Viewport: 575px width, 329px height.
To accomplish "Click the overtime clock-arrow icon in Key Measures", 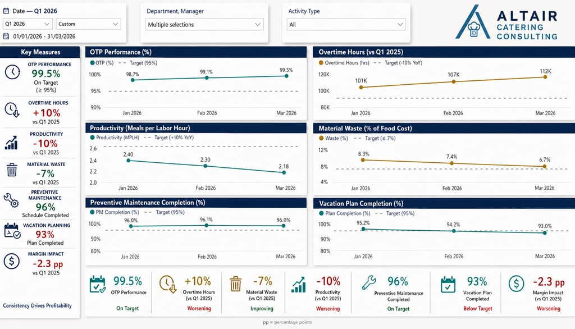I will pyautogui.click(x=12, y=109).
